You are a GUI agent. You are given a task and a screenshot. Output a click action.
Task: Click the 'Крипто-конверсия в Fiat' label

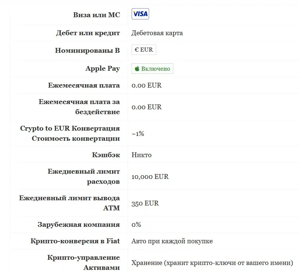pyautogui.click(x=75, y=241)
